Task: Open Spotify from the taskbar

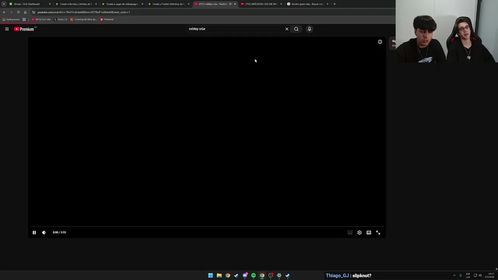Action: pyautogui.click(x=253, y=275)
